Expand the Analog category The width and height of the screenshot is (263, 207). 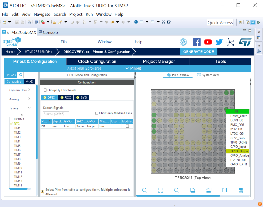[x=20, y=99]
